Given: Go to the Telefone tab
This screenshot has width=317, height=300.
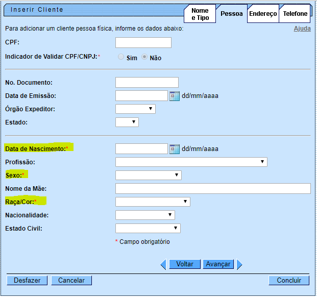Looking at the screenshot, I should [295, 14].
